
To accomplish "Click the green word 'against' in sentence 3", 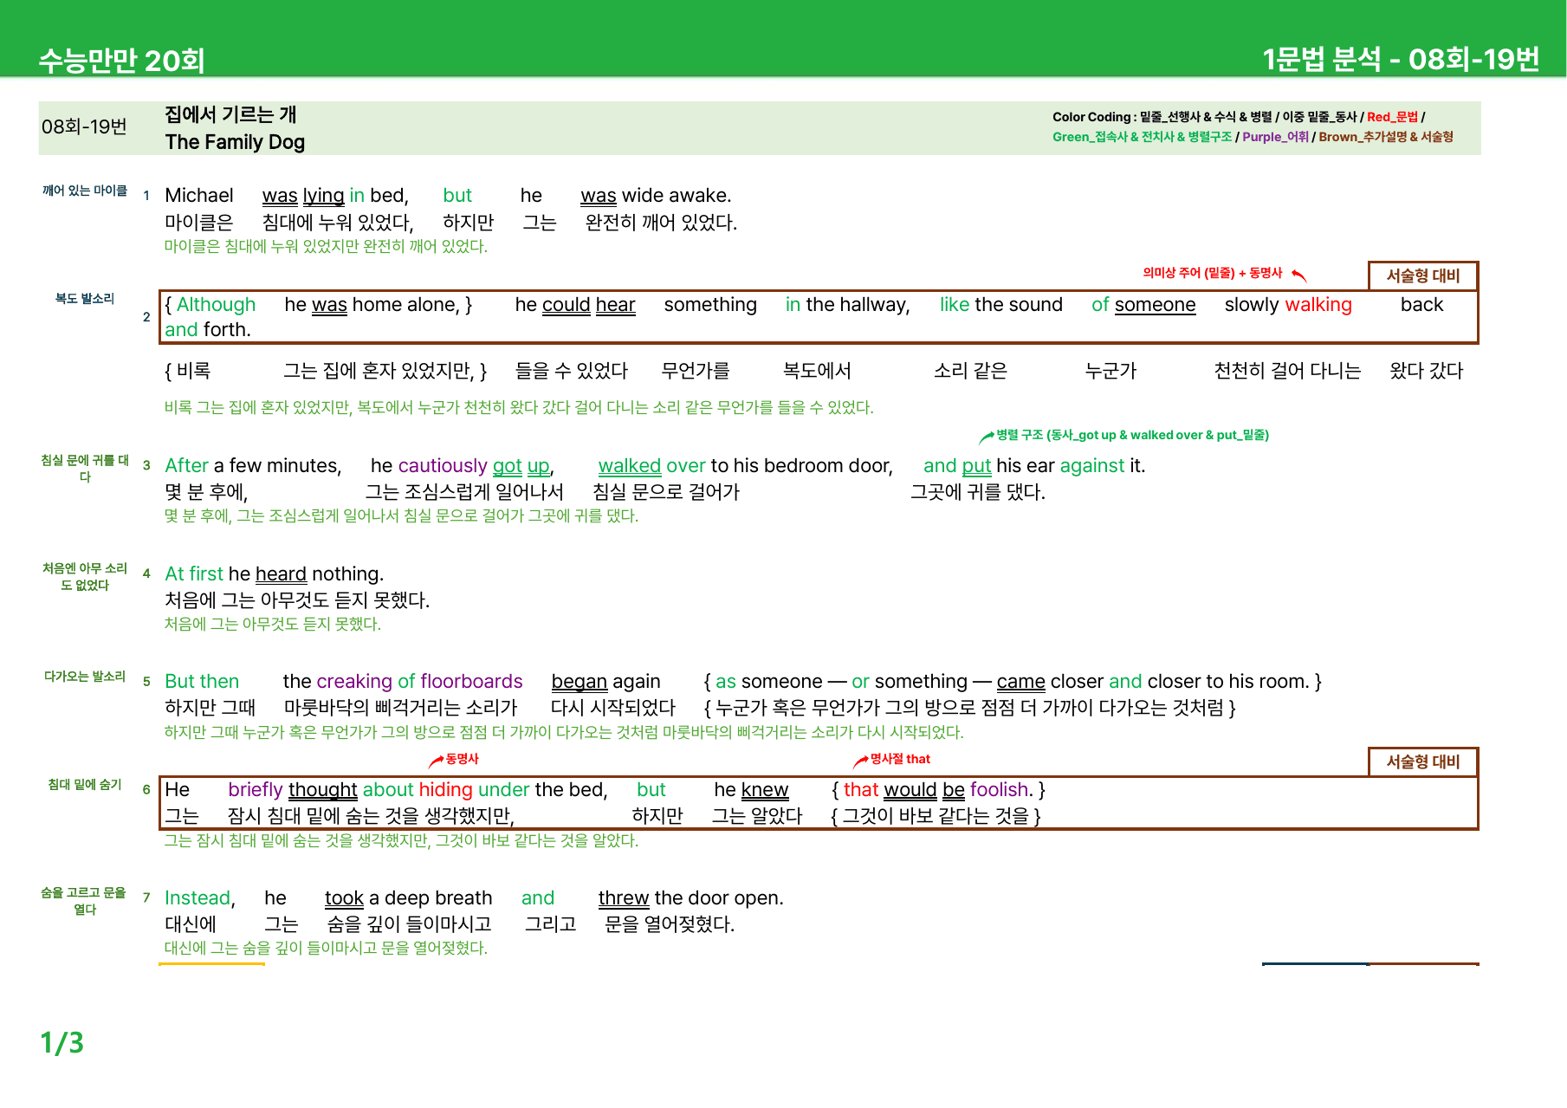I will point(1092,466).
